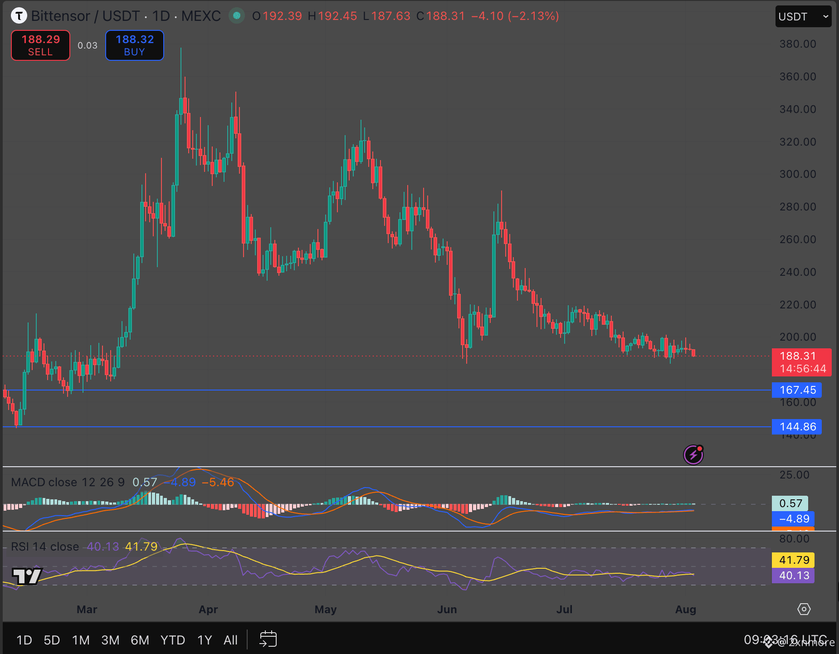Click the L 187.63 low value
The width and height of the screenshot is (839, 654).
(386, 16)
